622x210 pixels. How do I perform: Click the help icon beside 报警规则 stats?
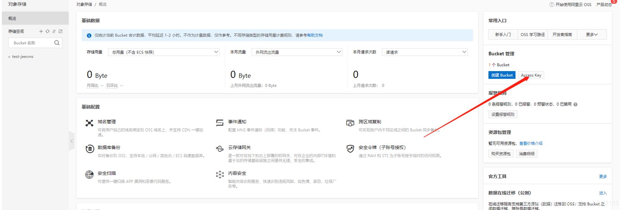[x=575, y=105]
